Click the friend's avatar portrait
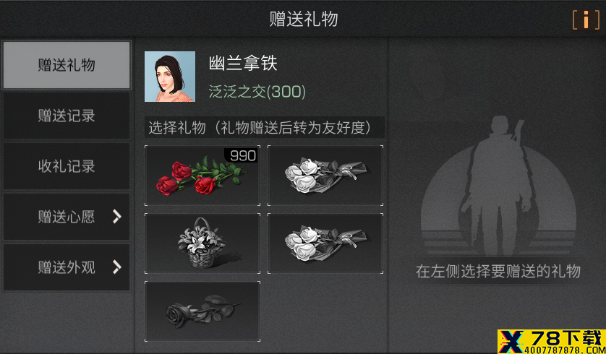Screen dimensions: 606x354 click(170, 77)
